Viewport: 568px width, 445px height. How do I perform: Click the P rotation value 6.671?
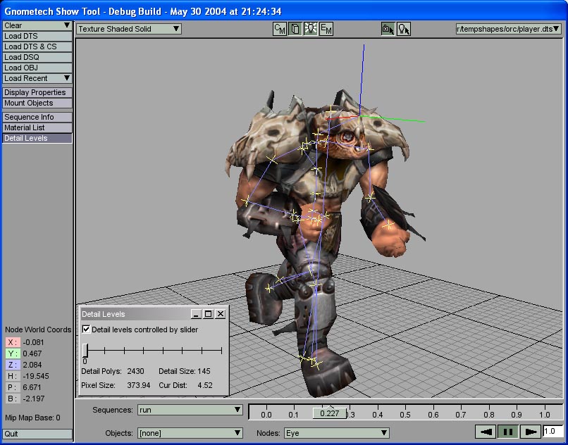[32, 387]
